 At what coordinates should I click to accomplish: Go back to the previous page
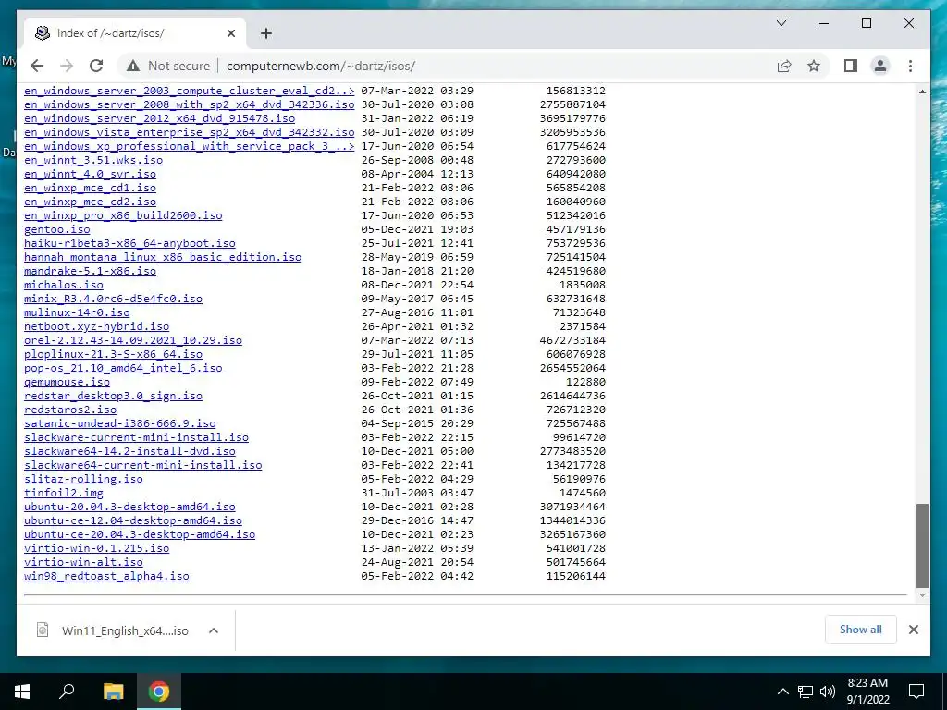[x=37, y=66]
